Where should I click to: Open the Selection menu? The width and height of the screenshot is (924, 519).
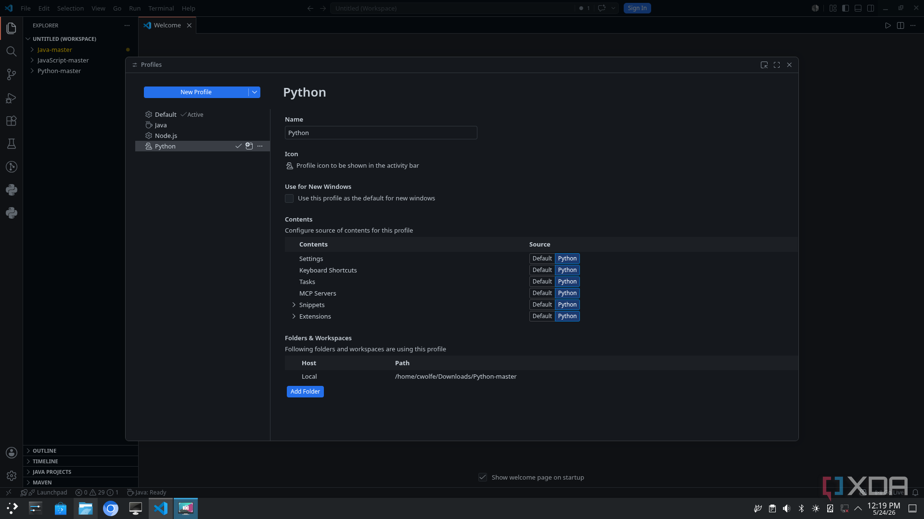pos(70,8)
